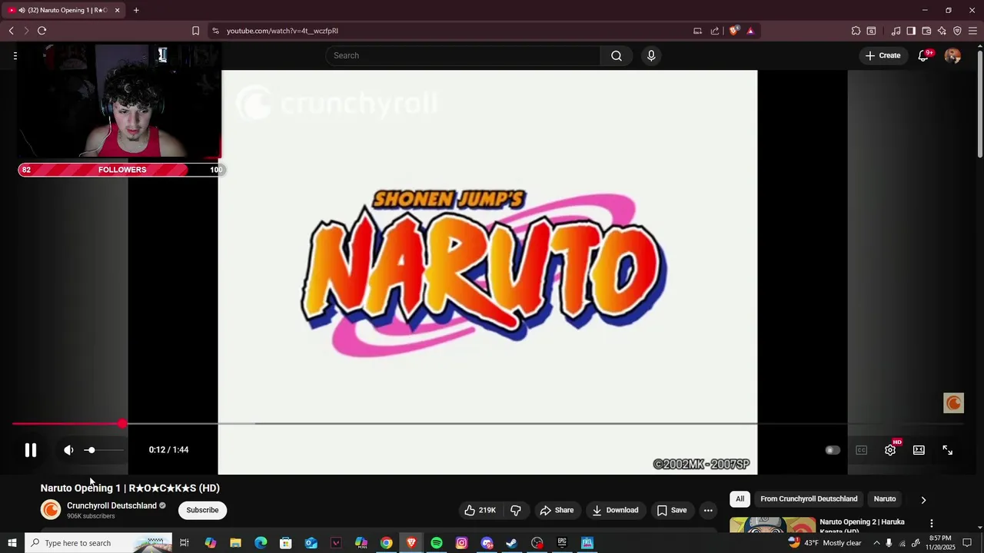Enter fullscreen mode
Viewport: 984px width, 553px height.
click(x=947, y=450)
